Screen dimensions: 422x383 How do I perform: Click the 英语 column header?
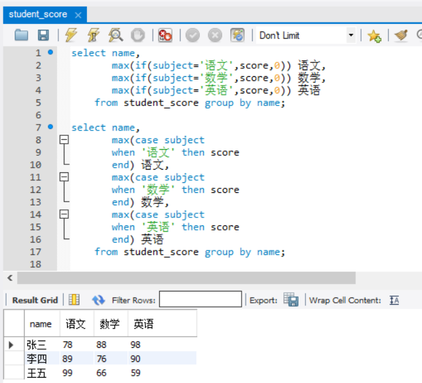[x=163, y=323]
